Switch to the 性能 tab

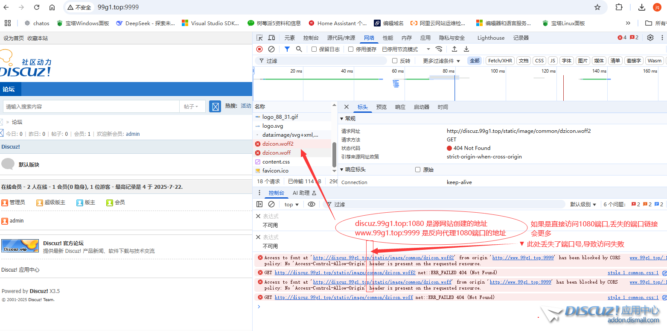pos(388,38)
